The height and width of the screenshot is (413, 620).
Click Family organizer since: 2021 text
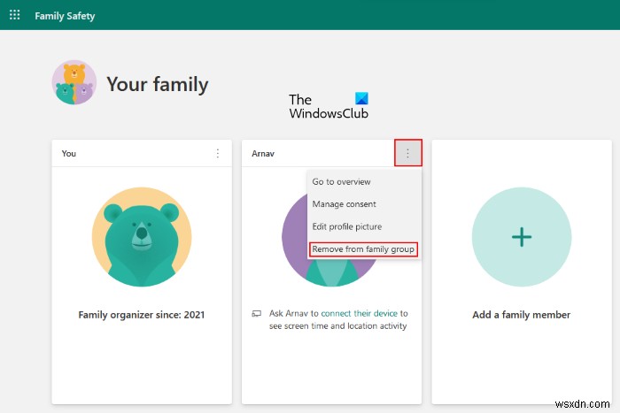(142, 314)
